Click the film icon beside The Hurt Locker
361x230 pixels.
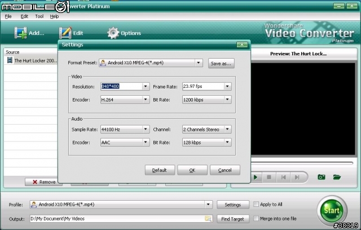10,60
